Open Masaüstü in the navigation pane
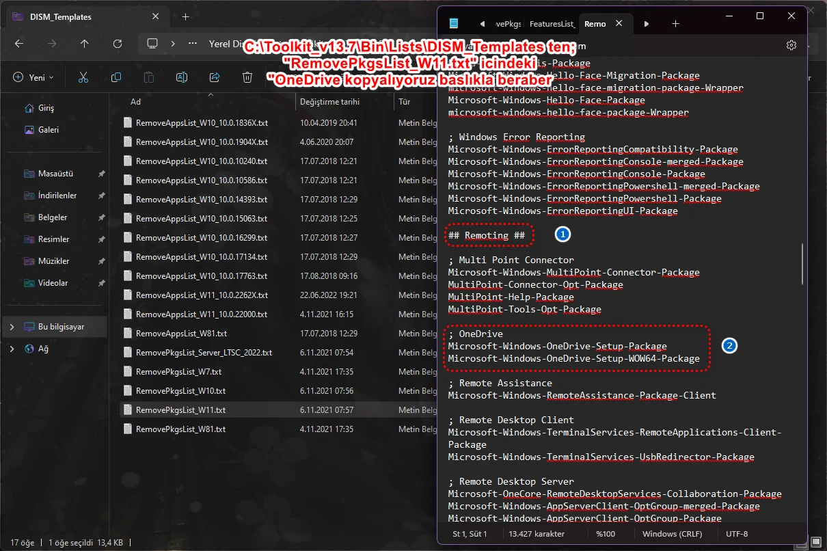Screen dimensions: 827x551 pyautogui.click(x=56, y=174)
